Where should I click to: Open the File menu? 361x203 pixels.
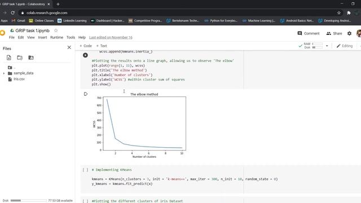click(12, 37)
